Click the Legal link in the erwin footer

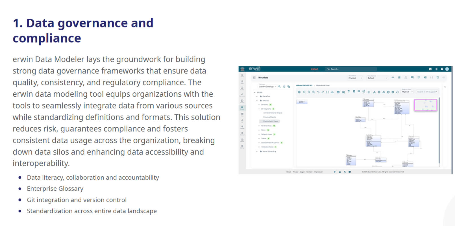click(302, 172)
